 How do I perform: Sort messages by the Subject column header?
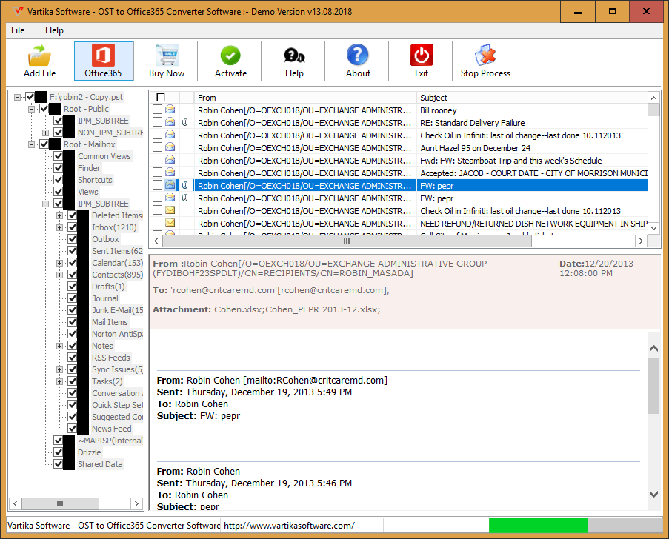click(532, 98)
